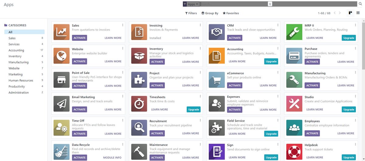Image resolution: width=365 pixels, height=161 pixels.
Task: Open the CRM card options menu
Action: 278,25
